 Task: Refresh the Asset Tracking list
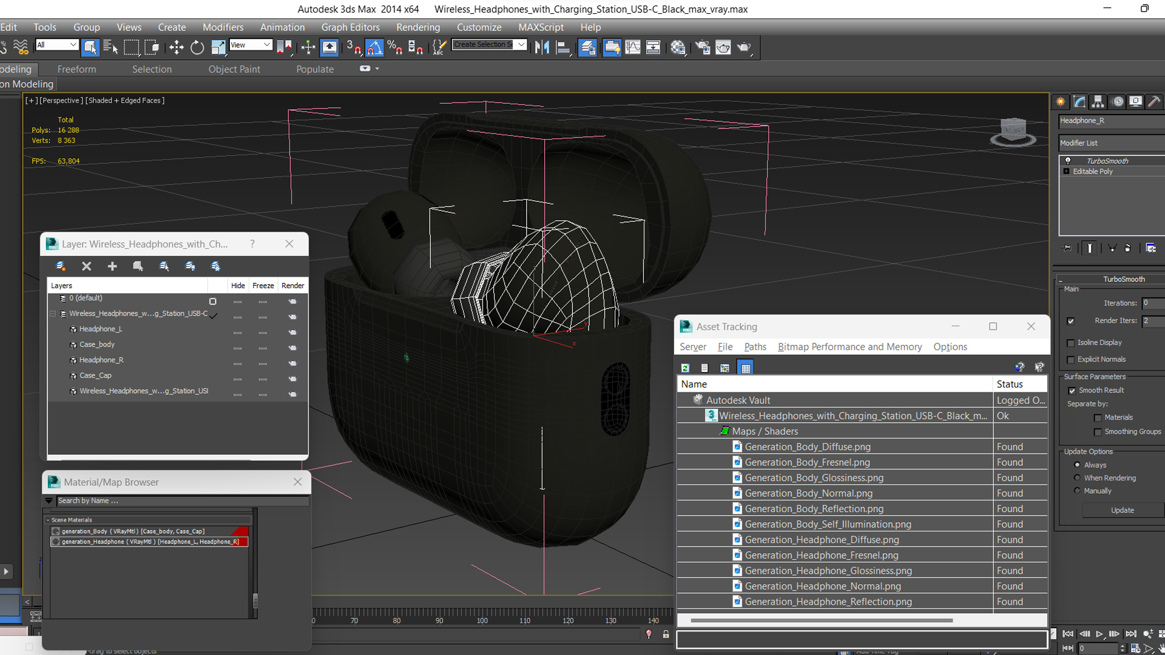click(685, 368)
